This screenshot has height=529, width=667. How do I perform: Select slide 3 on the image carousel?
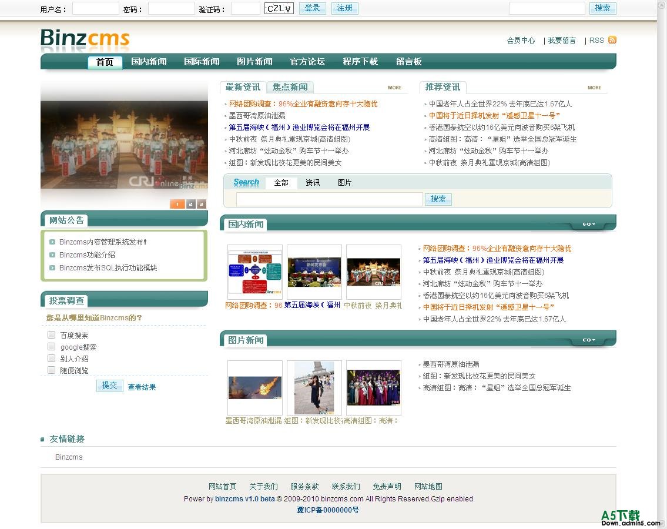[x=202, y=204]
